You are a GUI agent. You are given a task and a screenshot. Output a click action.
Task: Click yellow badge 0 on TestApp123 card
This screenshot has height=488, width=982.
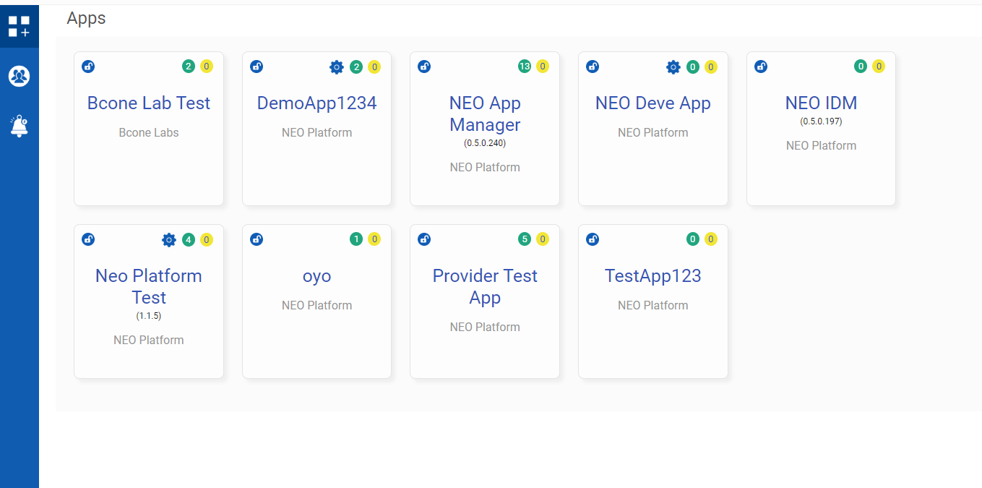coord(711,239)
